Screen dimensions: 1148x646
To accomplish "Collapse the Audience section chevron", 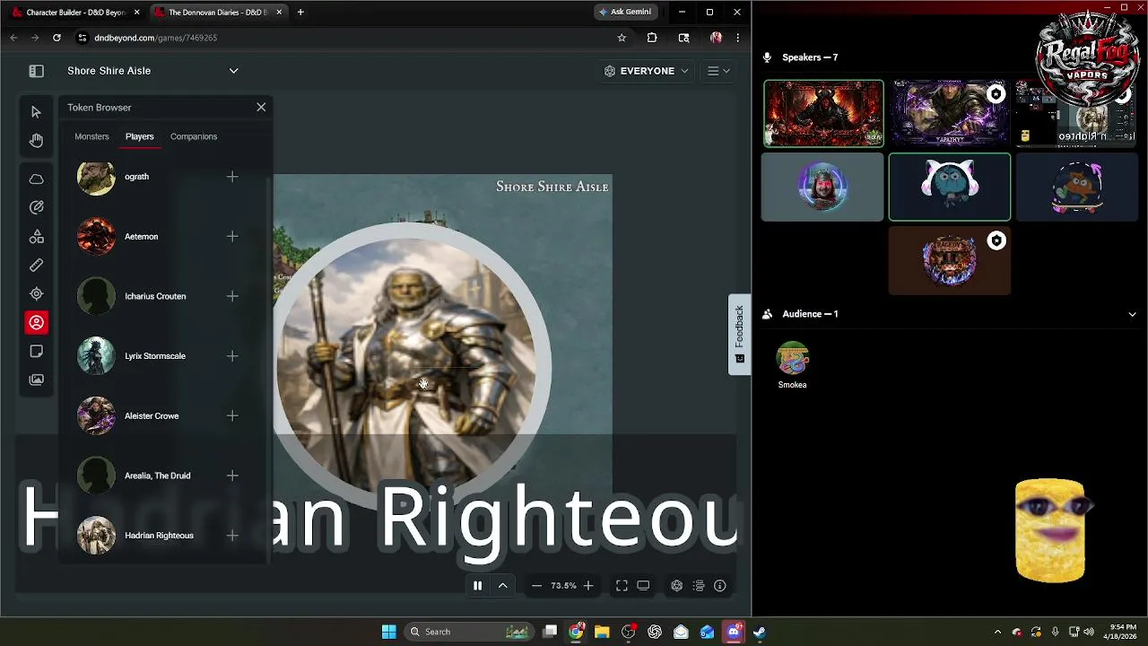I will coord(1132,314).
